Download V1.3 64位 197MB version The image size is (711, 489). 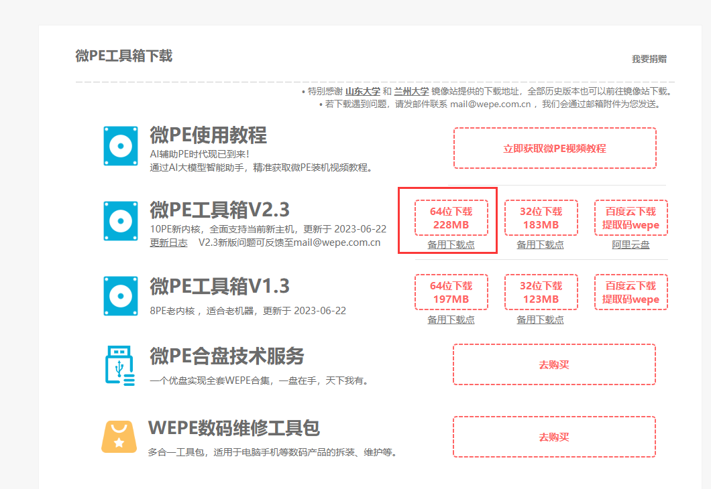[451, 292]
